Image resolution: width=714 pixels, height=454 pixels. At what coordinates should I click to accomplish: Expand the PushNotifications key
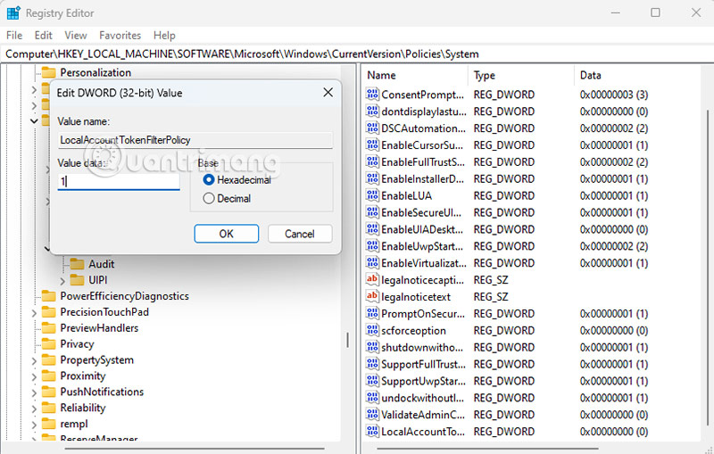tap(34, 392)
